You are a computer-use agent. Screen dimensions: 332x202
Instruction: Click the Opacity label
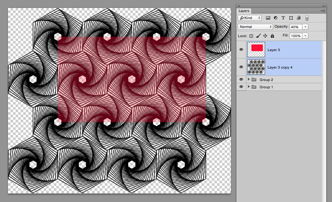point(281,27)
